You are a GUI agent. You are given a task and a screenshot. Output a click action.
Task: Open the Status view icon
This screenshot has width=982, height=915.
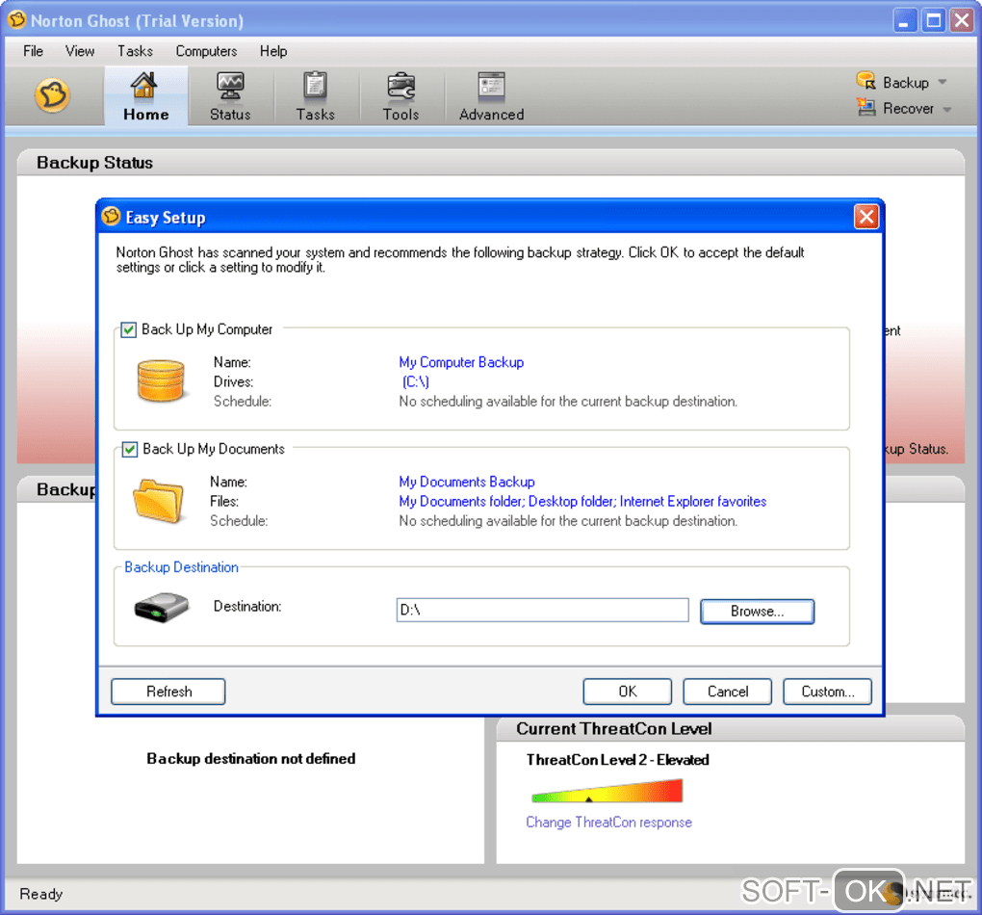[230, 86]
